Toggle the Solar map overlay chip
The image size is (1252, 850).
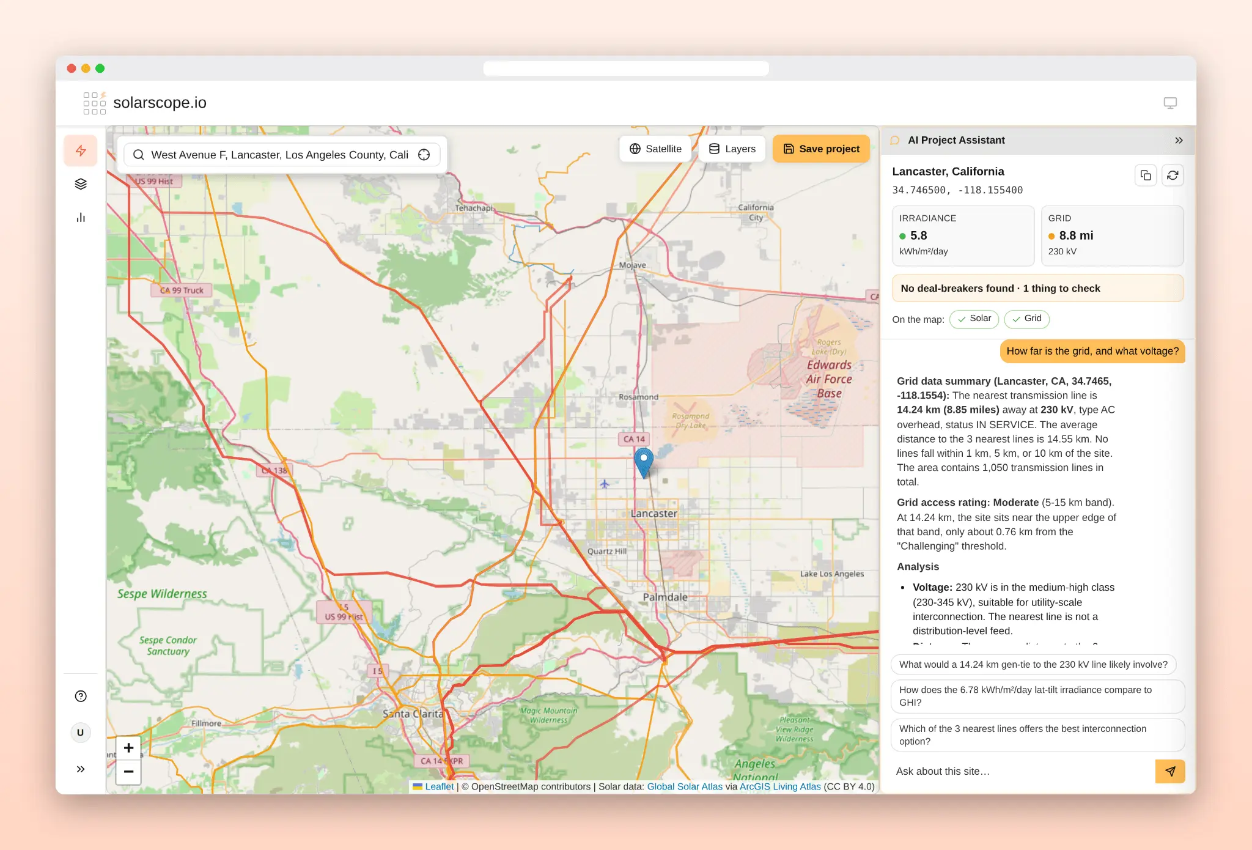point(974,319)
